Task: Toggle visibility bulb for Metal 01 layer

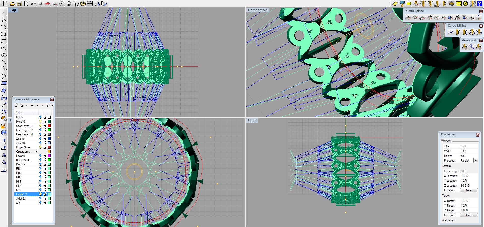Action: pos(40,122)
